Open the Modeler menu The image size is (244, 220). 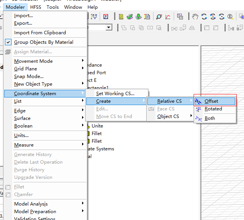[x=15, y=7]
